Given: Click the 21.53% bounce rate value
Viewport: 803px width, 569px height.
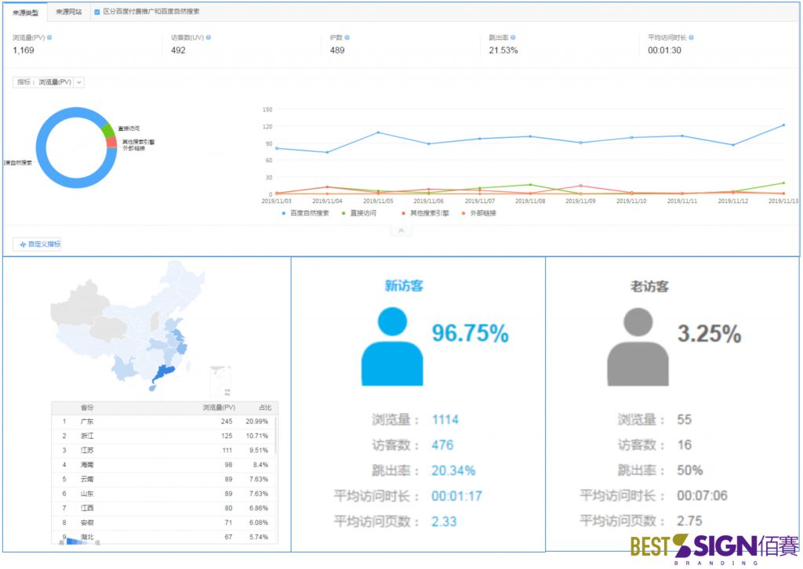Looking at the screenshot, I should 503,50.
